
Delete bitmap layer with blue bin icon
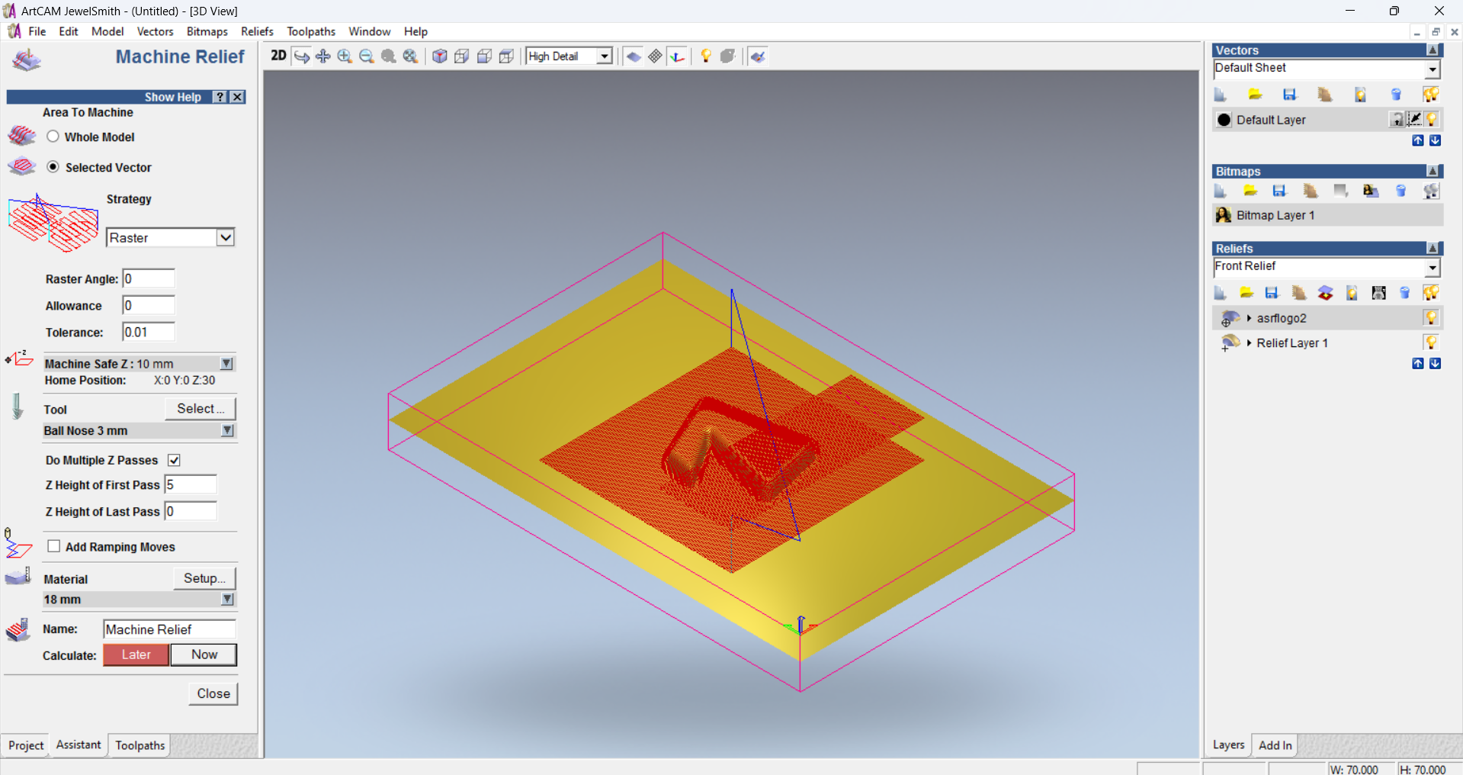coord(1401,191)
